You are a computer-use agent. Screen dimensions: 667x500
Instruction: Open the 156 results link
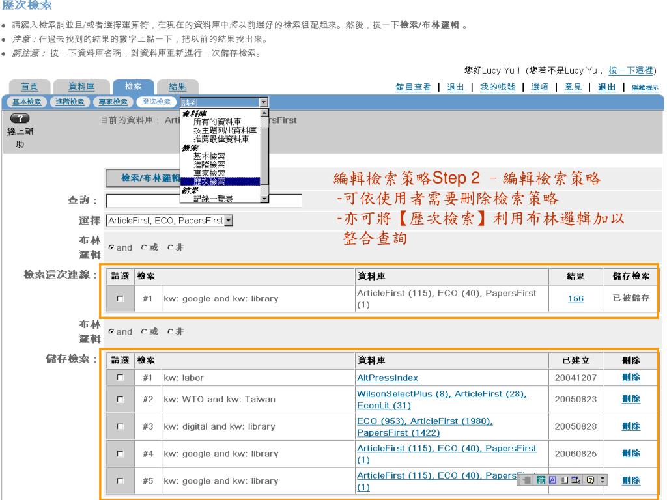(x=575, y=298)
